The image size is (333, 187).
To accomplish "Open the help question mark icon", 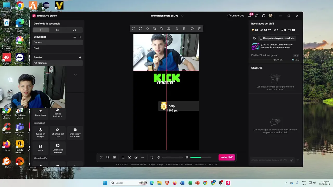I will point(257,16).
